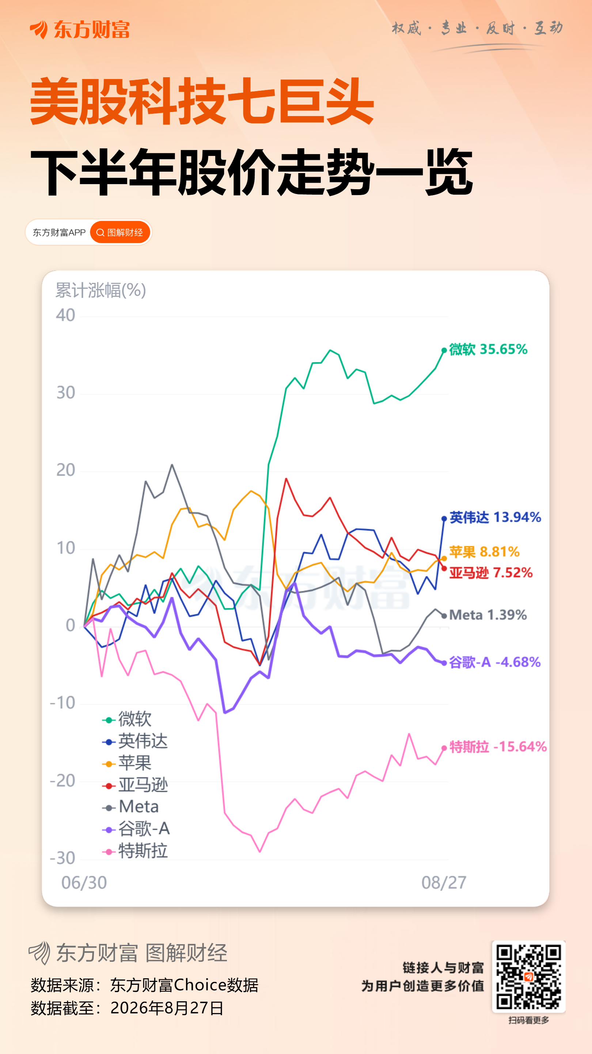Image resolution: width=592 pixels, height=1054 pixels.
Task: Click the 英伟达 13.94% end point
Action: [x=444, y=519]
